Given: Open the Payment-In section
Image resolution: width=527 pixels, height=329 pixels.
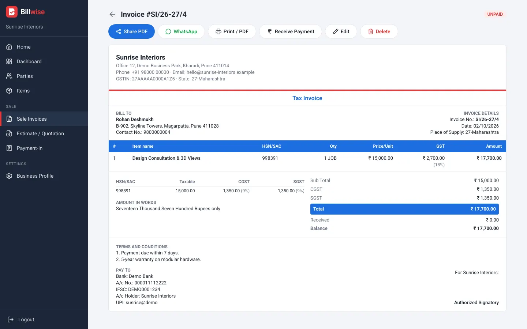Looking at the screenshot, I should pyautogui.click(x=44, y=148).
